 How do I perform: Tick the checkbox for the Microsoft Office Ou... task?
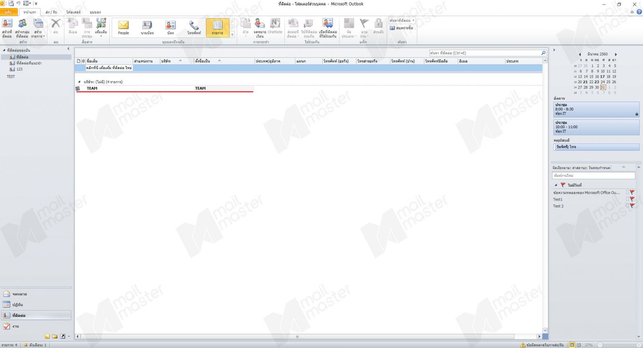[x=628, y=192]
